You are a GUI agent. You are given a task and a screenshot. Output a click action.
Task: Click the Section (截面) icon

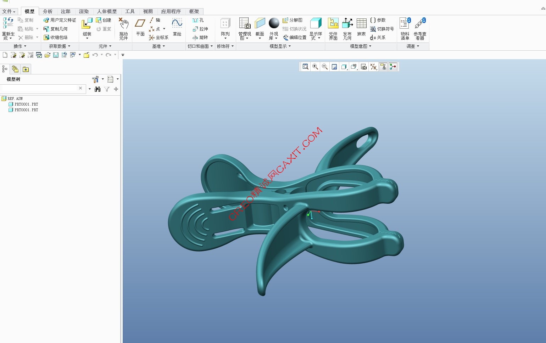[260, 23]
